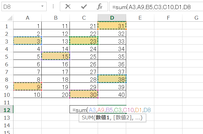Click cell containing value 19
This screenshot has height=134, width=203.
pos(56,86)
